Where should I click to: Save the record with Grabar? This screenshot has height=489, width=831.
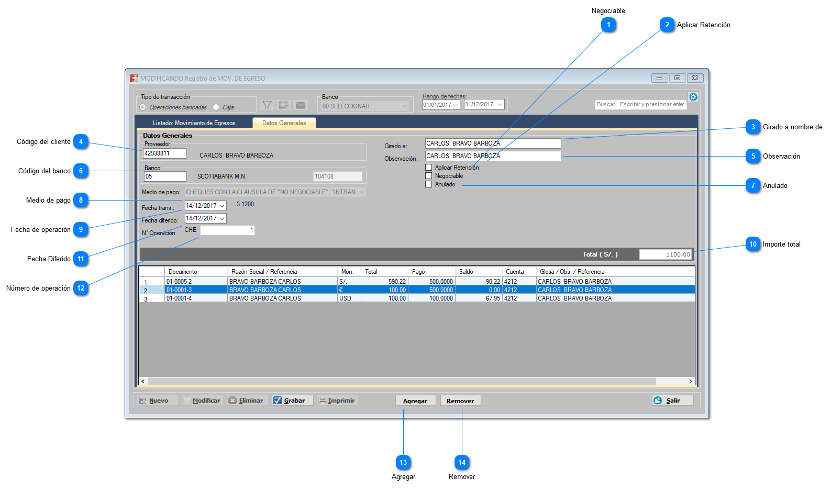point(292,401)
